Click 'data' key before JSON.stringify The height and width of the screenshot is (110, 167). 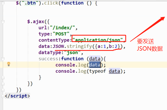[x=44, y=46]
